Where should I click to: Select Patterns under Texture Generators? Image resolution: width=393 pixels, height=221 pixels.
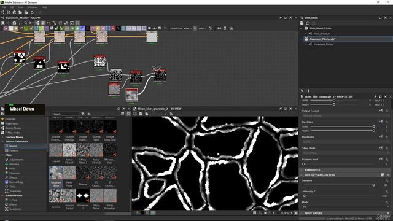click(x=14, y=150)
